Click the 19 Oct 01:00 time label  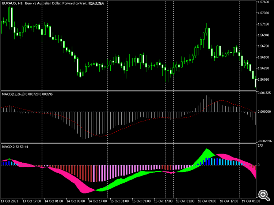tap(251, 201)
